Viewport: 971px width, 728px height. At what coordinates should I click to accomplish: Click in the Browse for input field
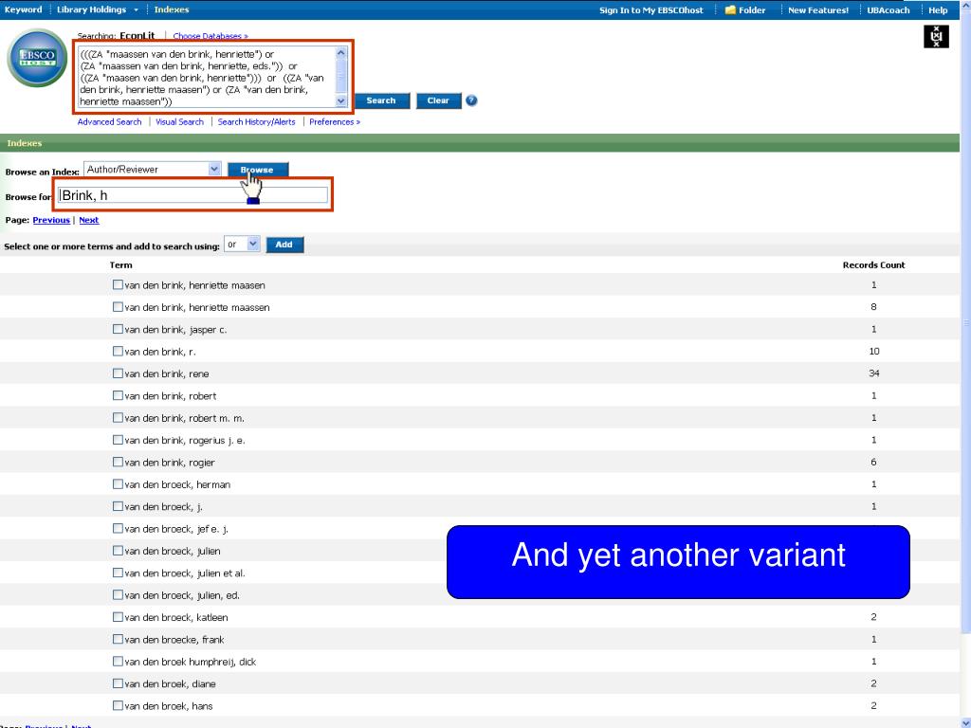click(192, 195)
